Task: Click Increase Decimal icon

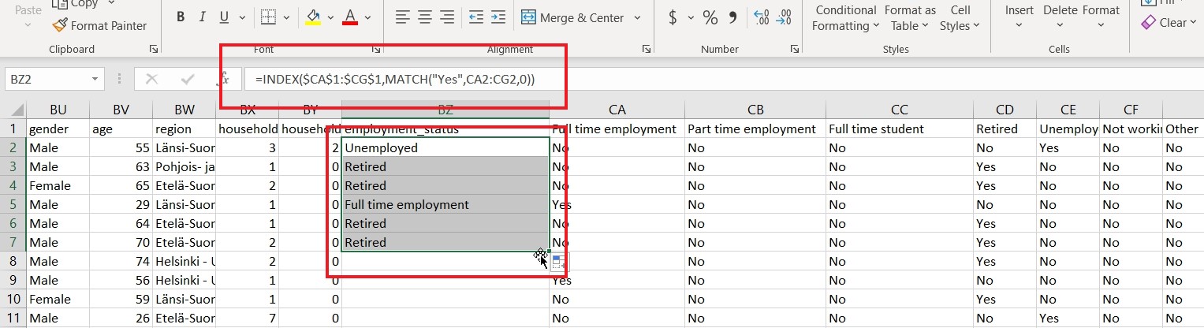Action: 762,17
